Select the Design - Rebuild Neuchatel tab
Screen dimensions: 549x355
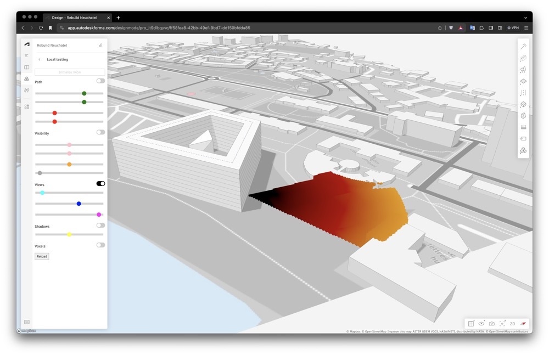tap(76, 18)
